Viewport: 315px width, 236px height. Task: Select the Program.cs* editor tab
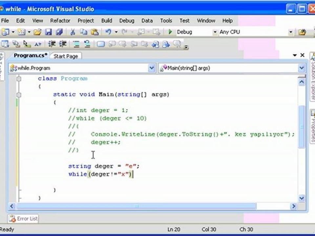coord(31,56)
